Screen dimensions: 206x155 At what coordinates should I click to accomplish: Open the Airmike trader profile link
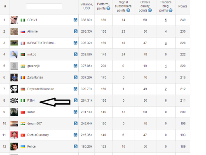[x=33, y=31]
